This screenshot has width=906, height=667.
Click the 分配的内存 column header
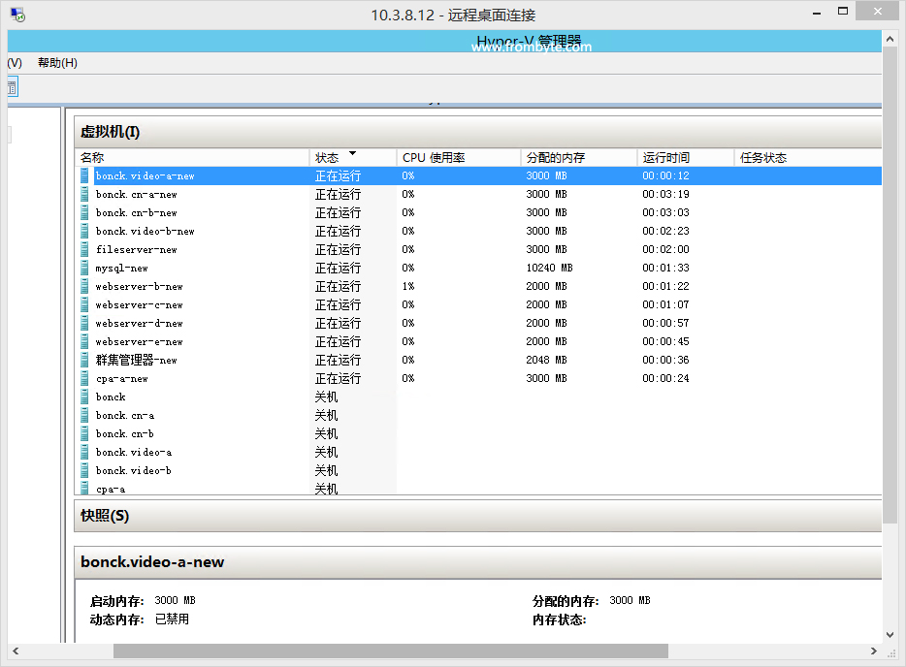578,157
